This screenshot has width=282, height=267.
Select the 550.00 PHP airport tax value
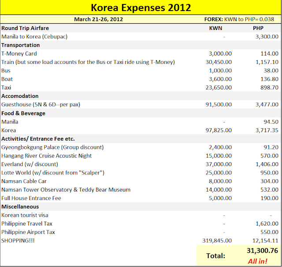[x=269, y=232]
